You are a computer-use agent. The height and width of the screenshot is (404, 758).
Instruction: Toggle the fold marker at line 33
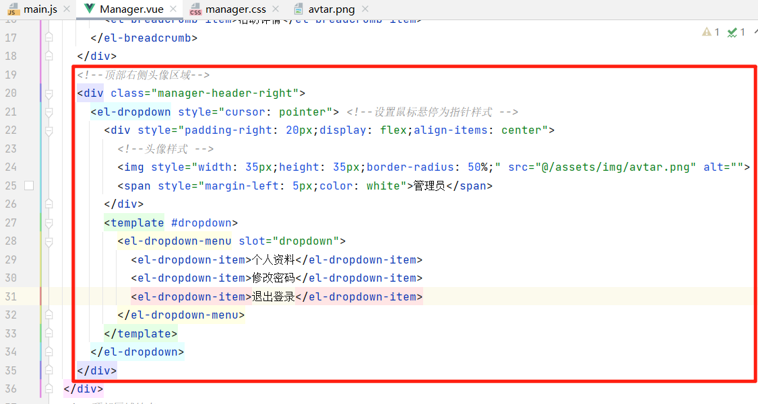49,333
